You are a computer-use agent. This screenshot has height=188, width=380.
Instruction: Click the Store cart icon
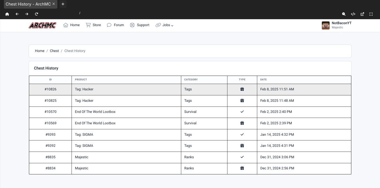point(88,25)
